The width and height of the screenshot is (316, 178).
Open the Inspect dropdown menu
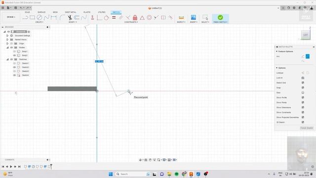[x=181, y=22]
